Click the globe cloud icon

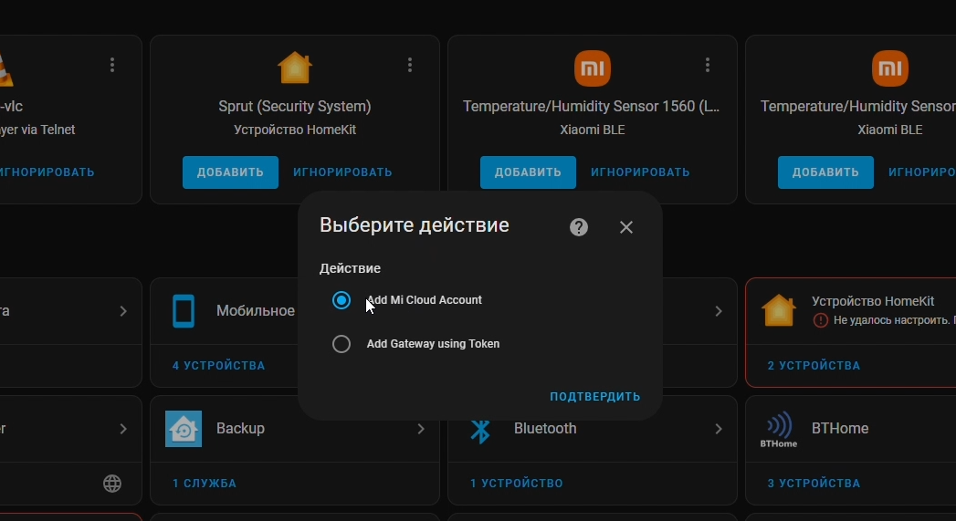click(x=112, y=484)
